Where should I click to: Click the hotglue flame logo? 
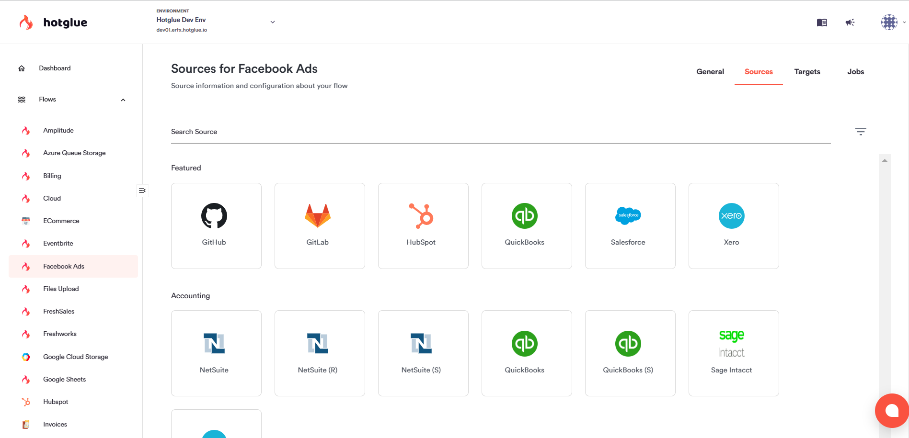(26, 22)
